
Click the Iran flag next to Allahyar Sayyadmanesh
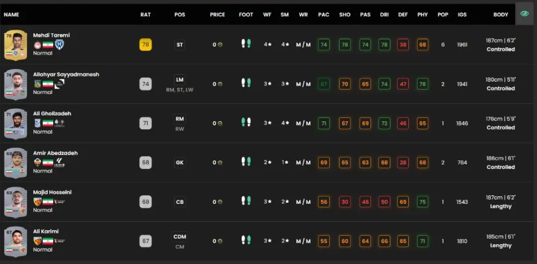coord(48,84)
